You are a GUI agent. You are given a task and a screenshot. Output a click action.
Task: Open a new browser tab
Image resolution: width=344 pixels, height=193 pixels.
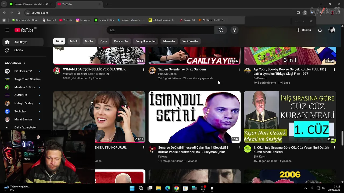point(107,4)
